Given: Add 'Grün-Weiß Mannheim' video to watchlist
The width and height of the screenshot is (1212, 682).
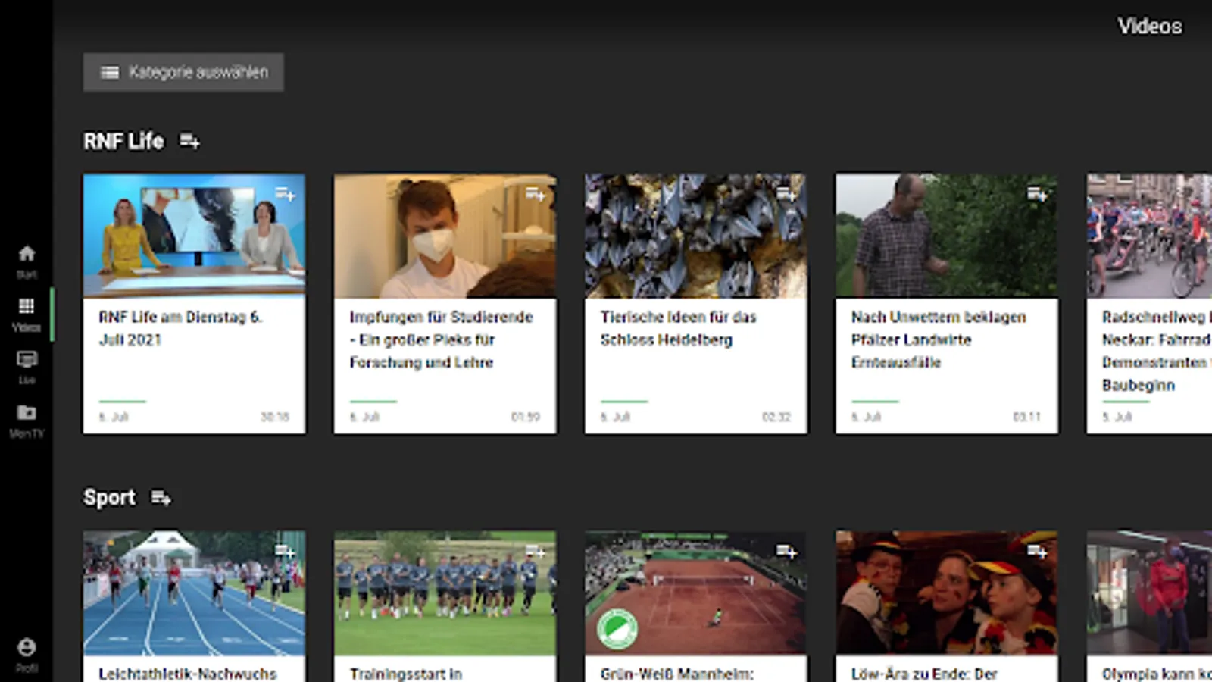Looking at the screenshot, I should pyautogui.click(x=786, y=551).
